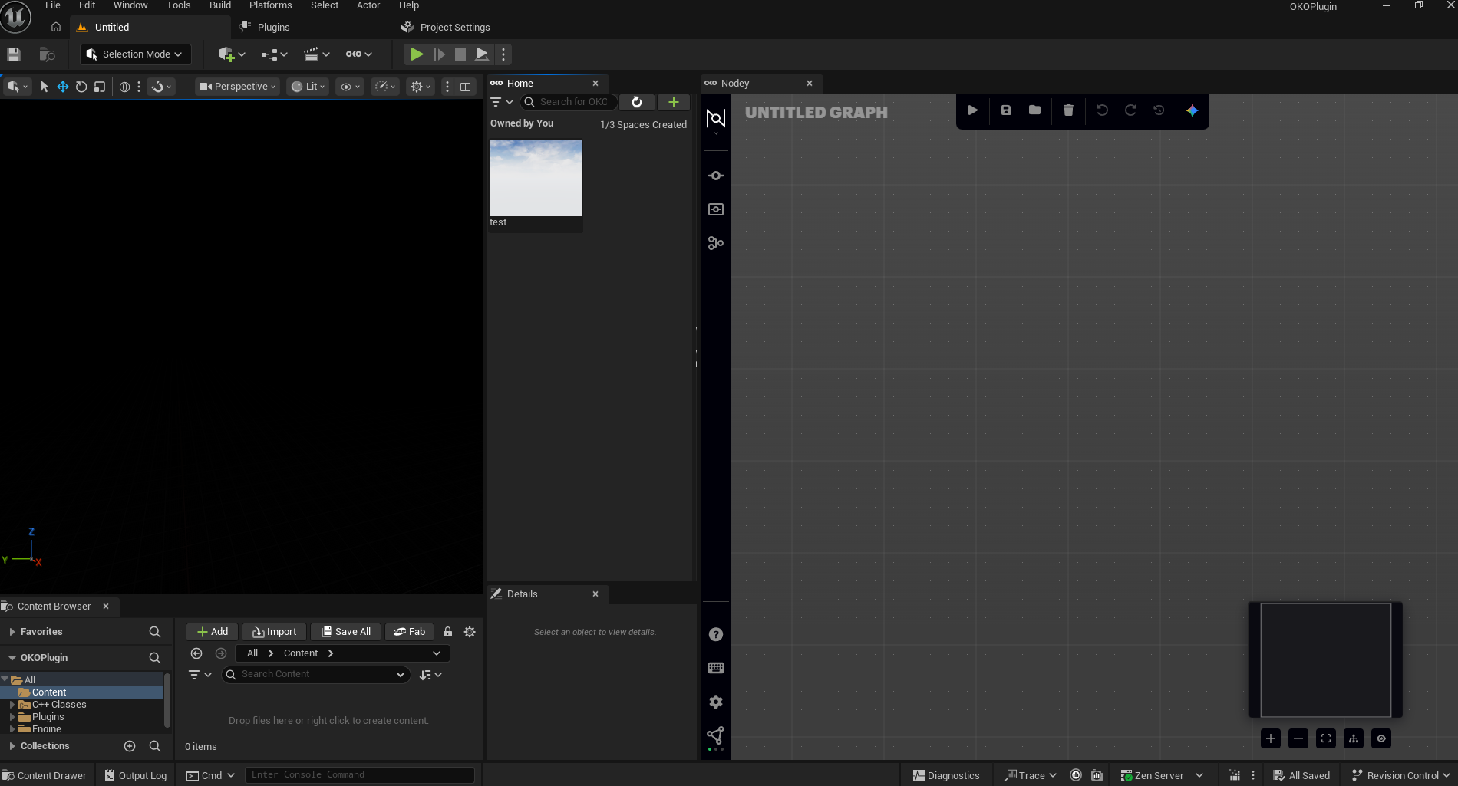Open the Perspective view dropdown
This screenshot has width=1458, height=786.
pyautogui.click(x=236, y=87)
